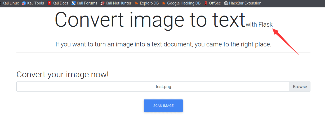Click the Kali Forums bookmark icon

click(74, 3)
